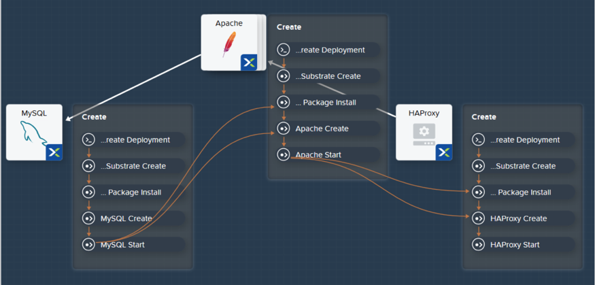Select MySQL's '...Substrate Create' task label

(x=133, y=166)
